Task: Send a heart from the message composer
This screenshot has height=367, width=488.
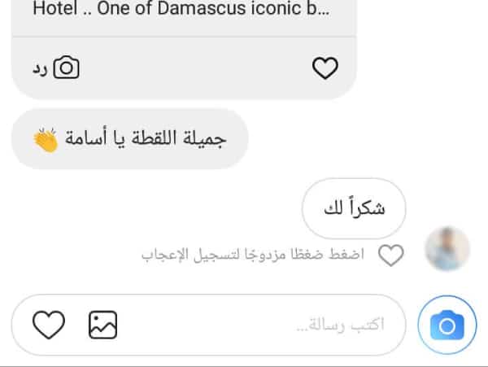Action: pos(49,325)
